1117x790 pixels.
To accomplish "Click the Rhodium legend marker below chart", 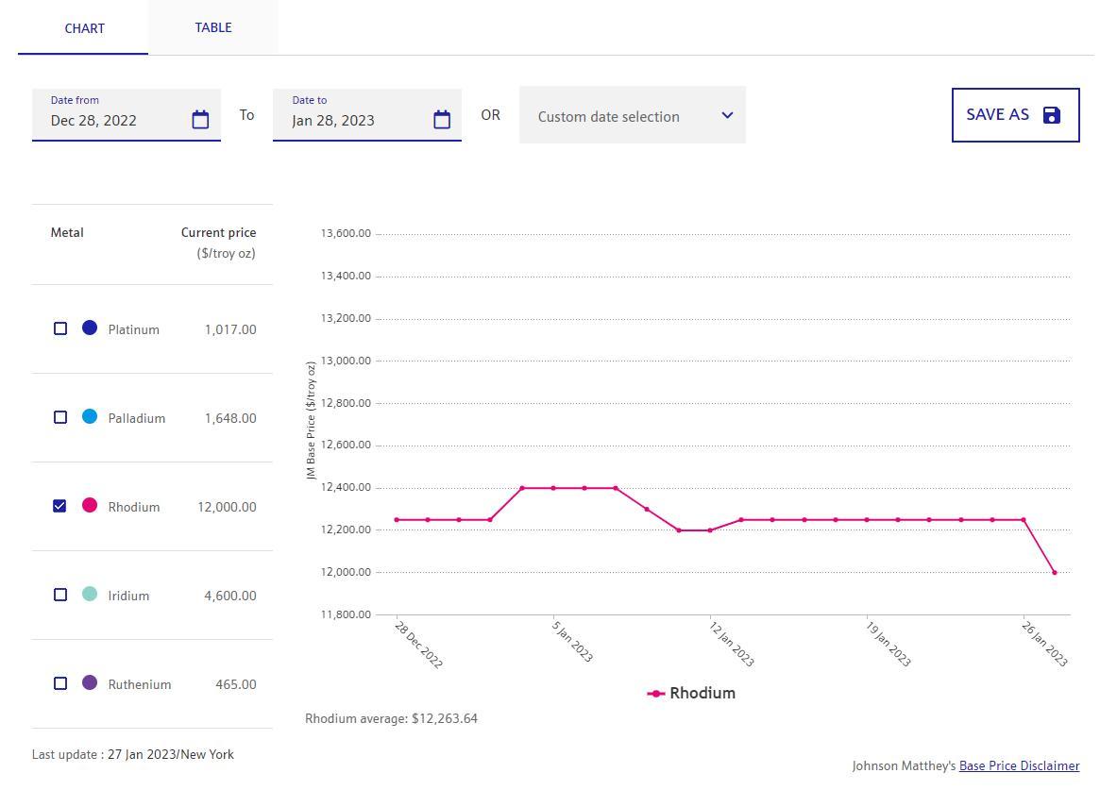I will 656,694.
